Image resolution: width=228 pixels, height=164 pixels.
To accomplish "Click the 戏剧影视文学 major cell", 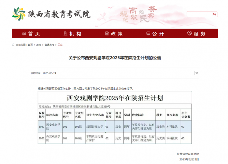I will (x=95, y=127).
